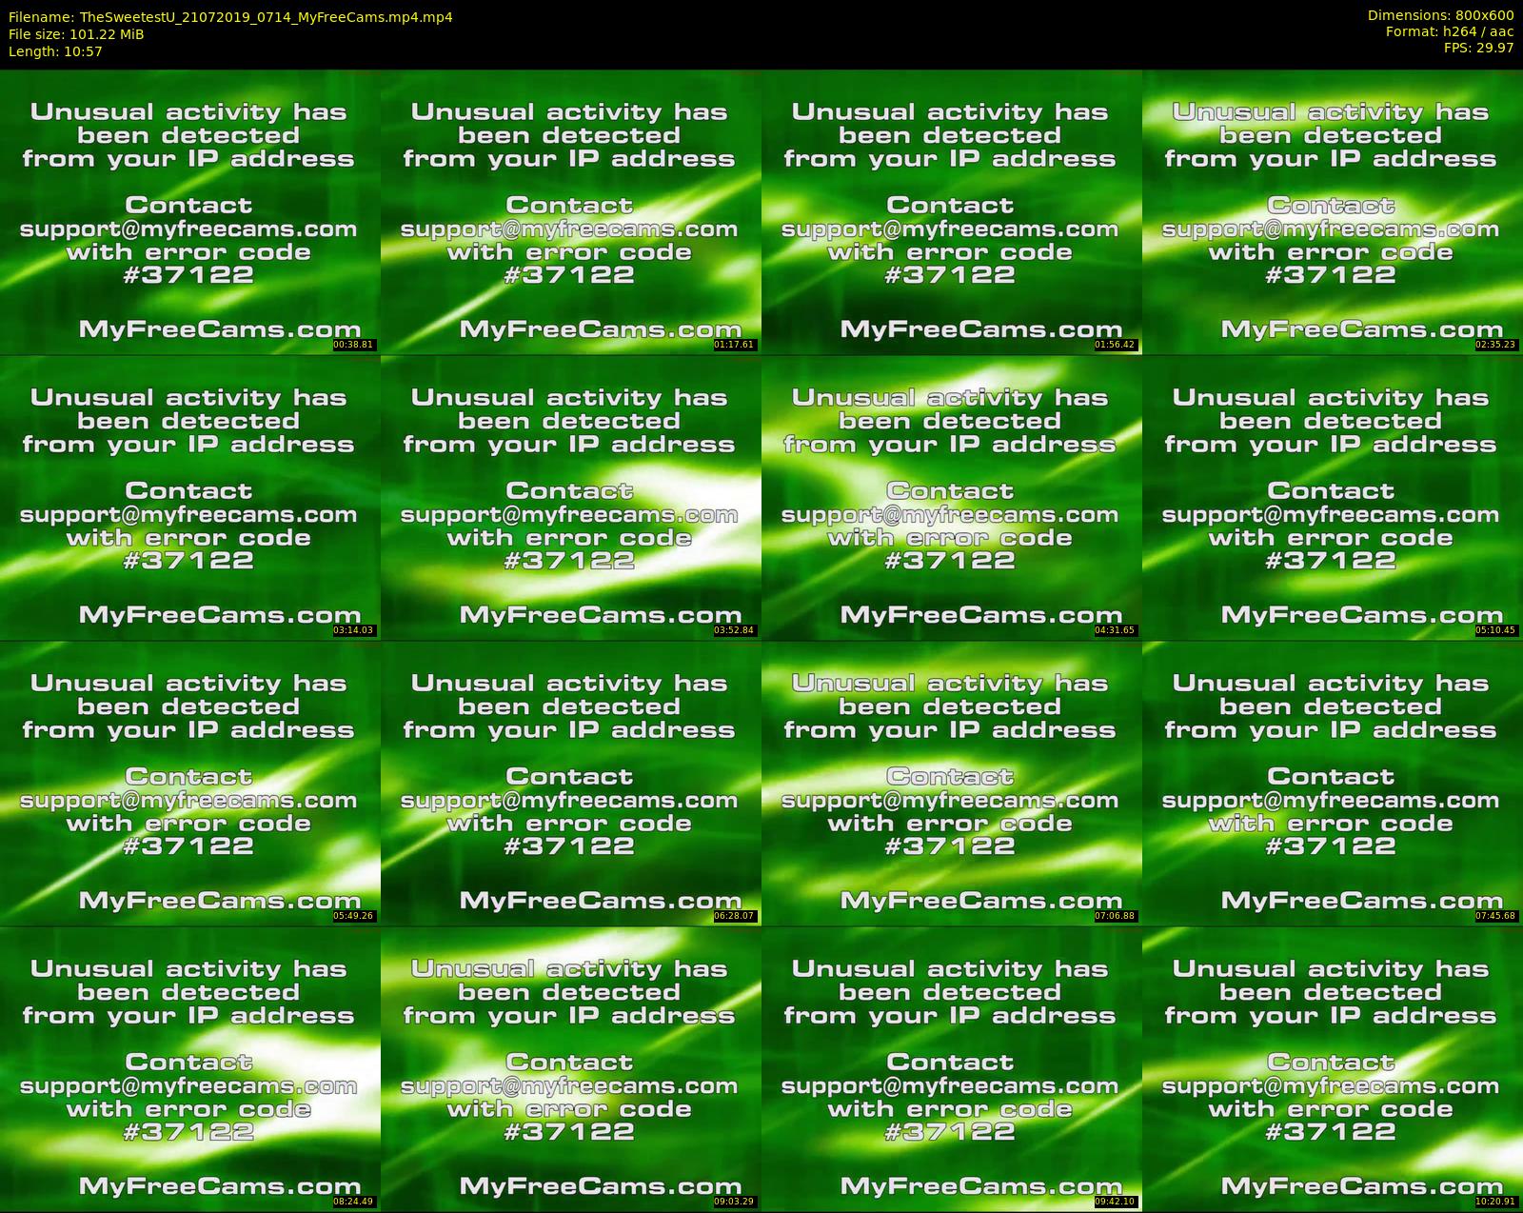Click the video frame captured at 07:06.88
1523x1213 pixels.
coord(951,783)
